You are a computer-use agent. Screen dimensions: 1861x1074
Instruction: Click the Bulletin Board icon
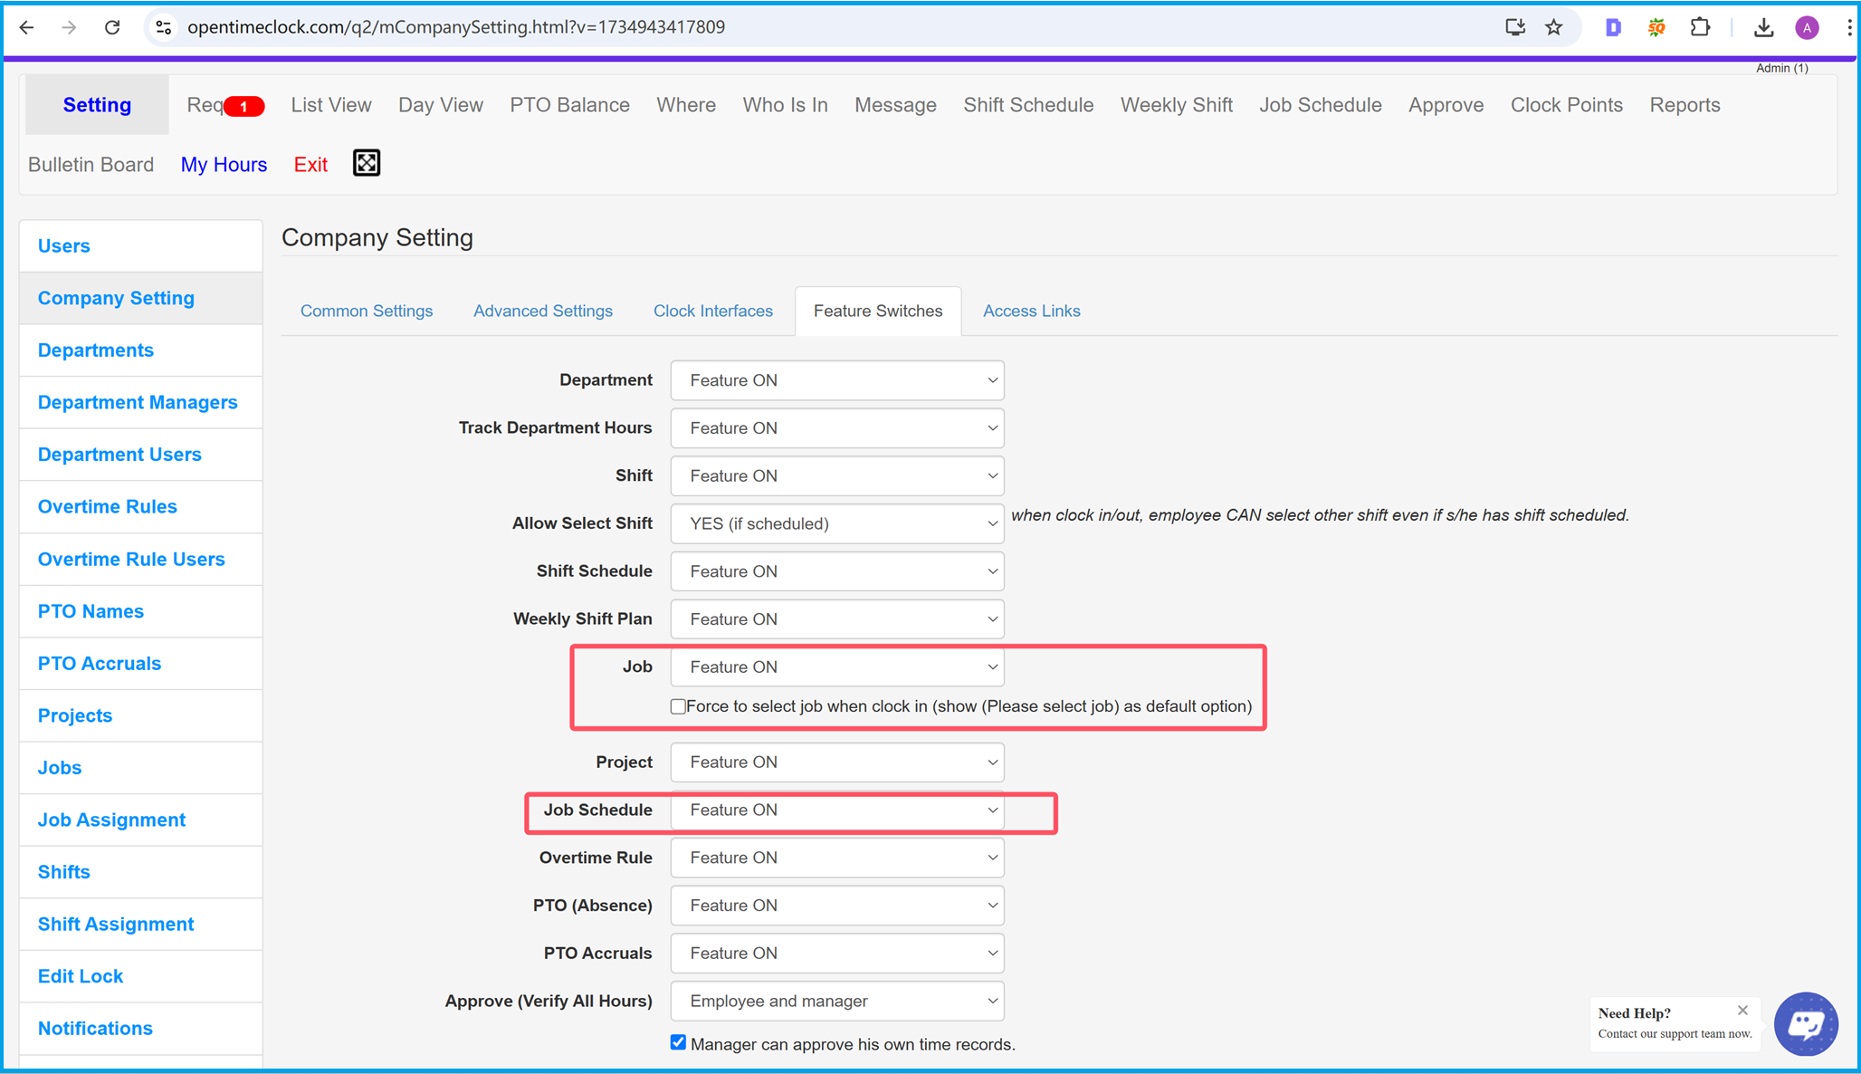tap(91, 164)
